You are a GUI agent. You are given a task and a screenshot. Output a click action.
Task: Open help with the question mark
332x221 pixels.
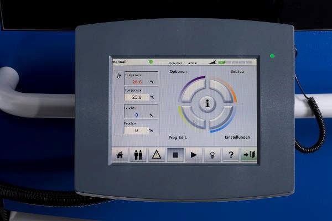point(231,155)
